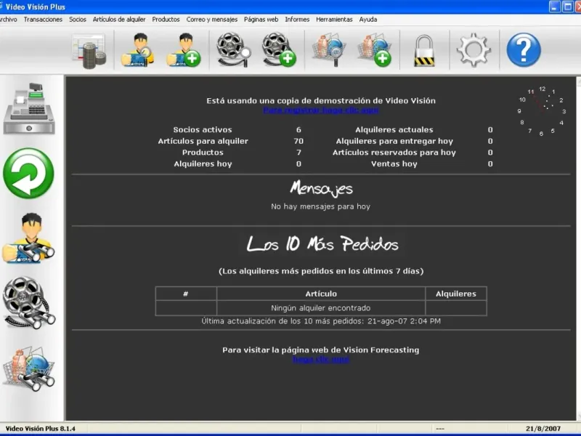
Task: Click 'No hay mensajes para hoy' text
Action: tap(320, 206)
